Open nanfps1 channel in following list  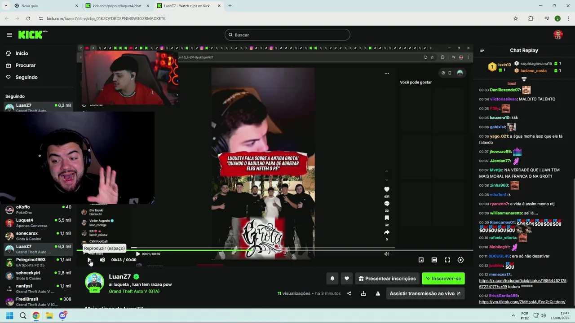(x=38, y=288)
